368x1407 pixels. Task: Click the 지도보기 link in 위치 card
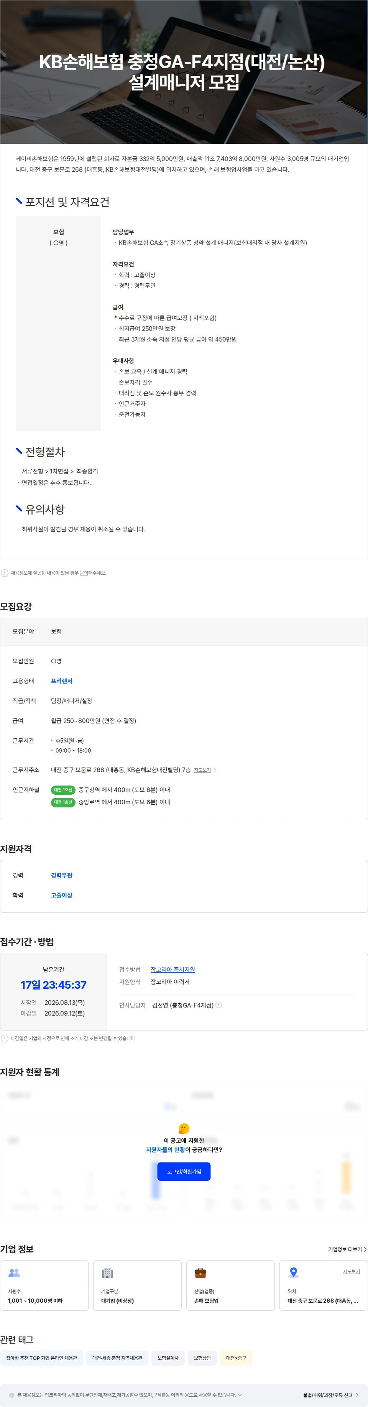pos(351,1271)
